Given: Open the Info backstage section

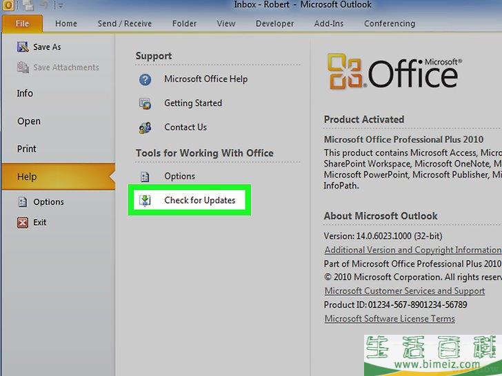Looking at the screenshot, I should pos(25,94).
